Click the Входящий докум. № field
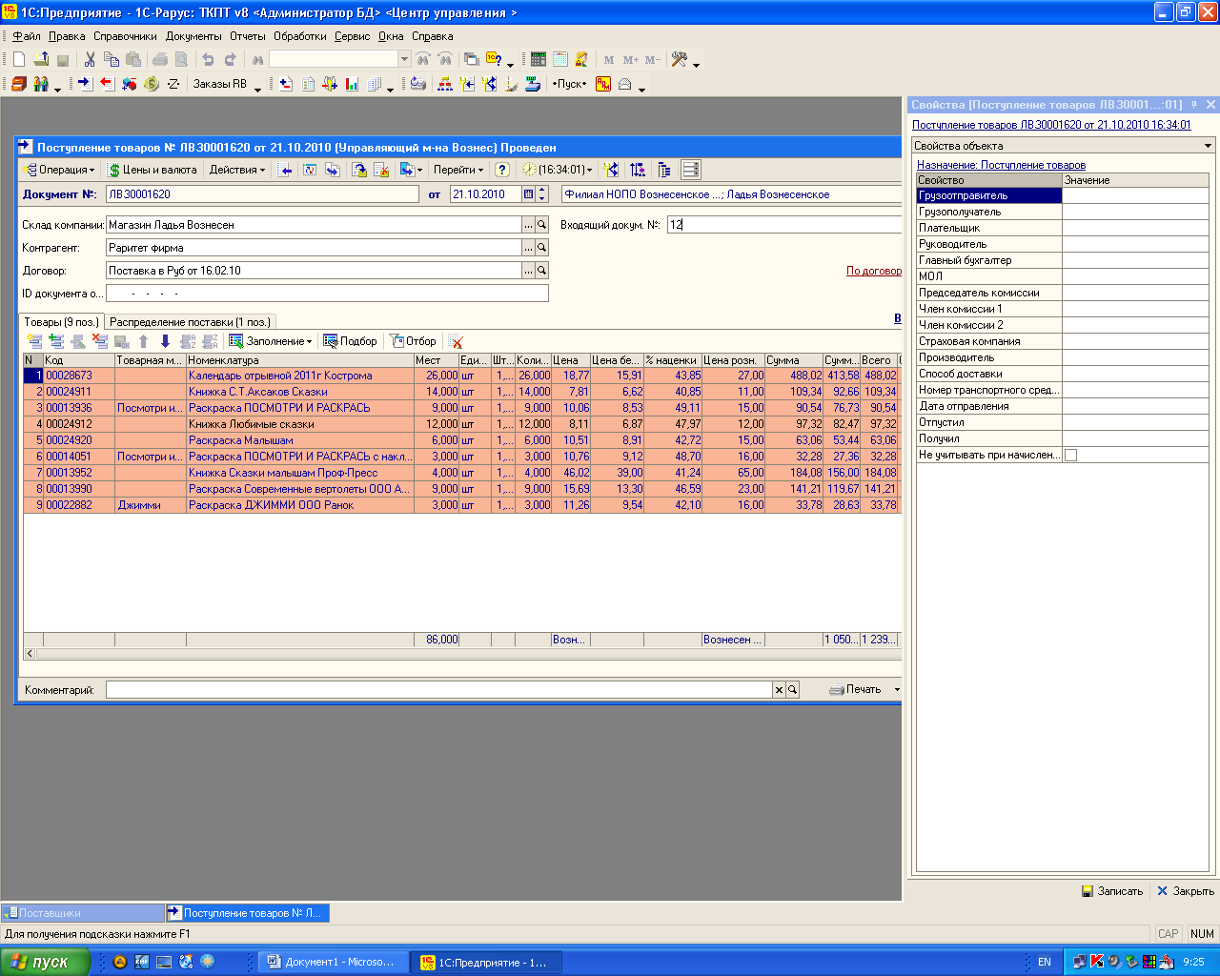1220x976 pixels. (783, 225)
